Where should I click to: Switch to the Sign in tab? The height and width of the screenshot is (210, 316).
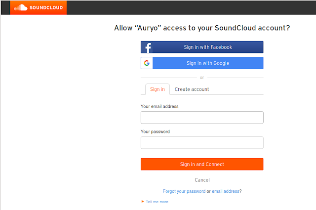158,89
